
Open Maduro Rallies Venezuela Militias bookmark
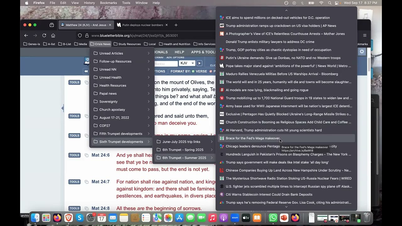[286, 74]
